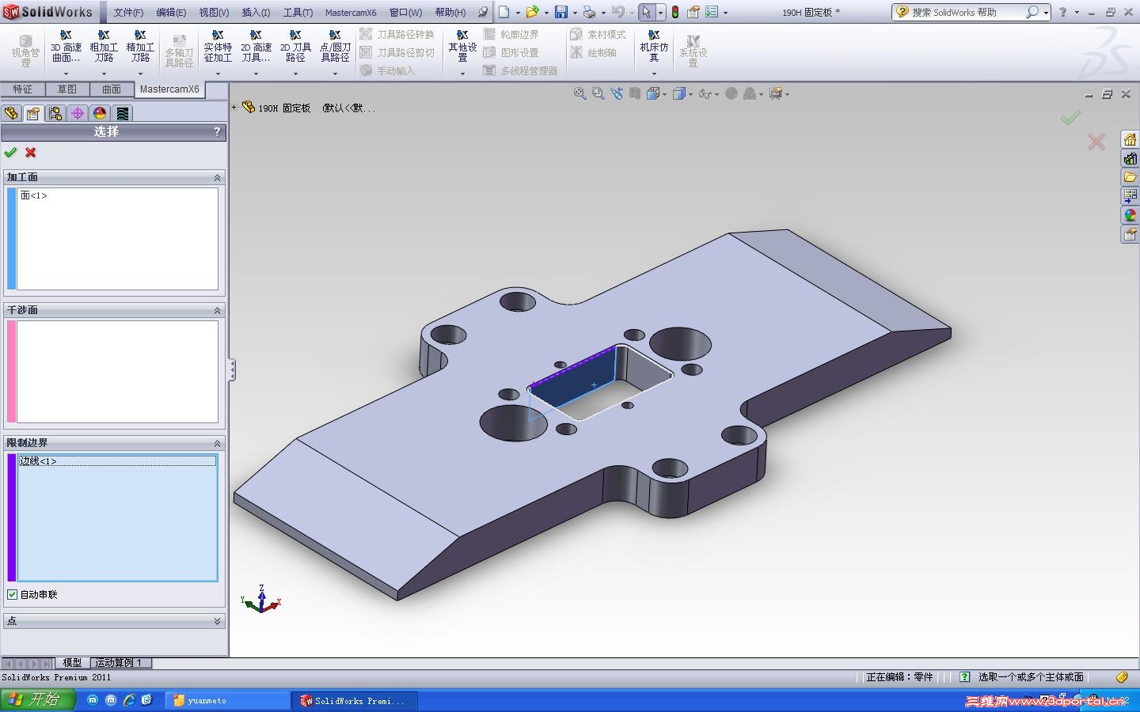
Task: Expand the 190H 固定板 tree node
Action: (234, 108)
